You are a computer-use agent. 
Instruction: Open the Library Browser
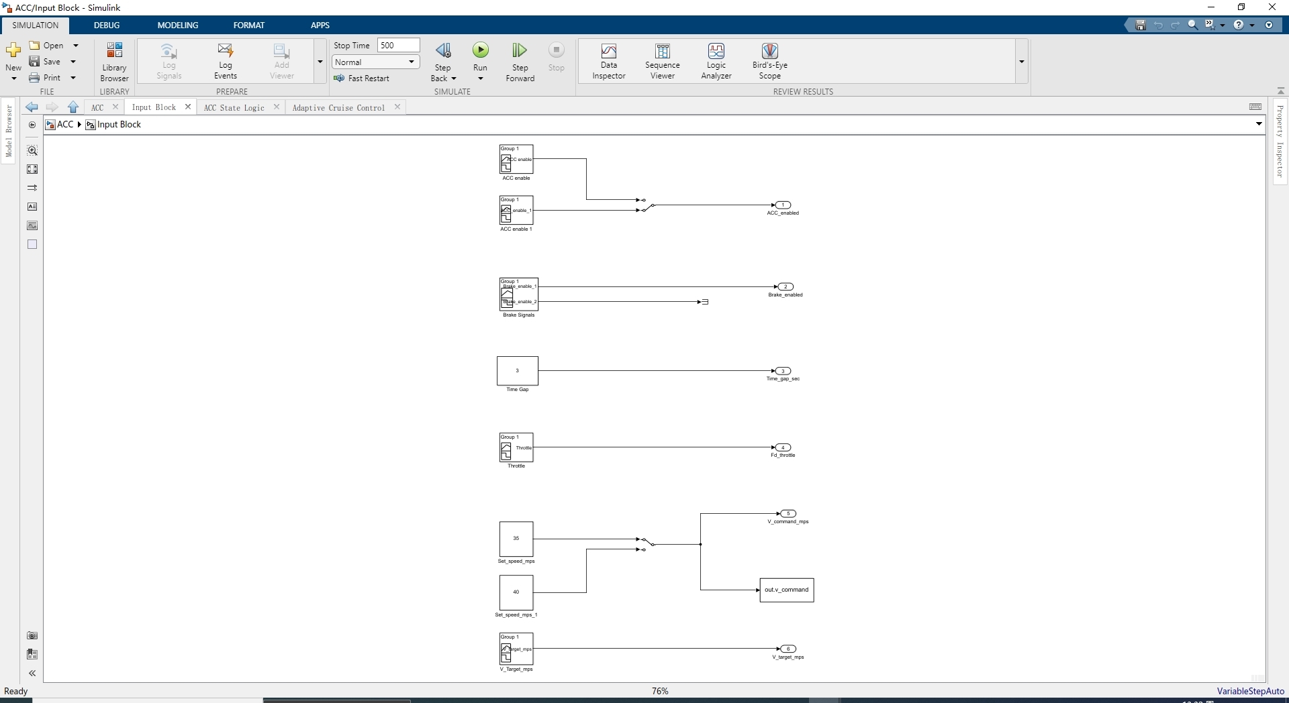point(114,62)
